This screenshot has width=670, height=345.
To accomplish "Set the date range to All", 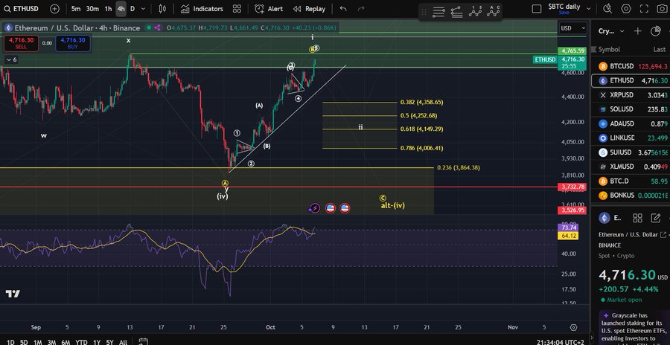I will pos(123,342).
